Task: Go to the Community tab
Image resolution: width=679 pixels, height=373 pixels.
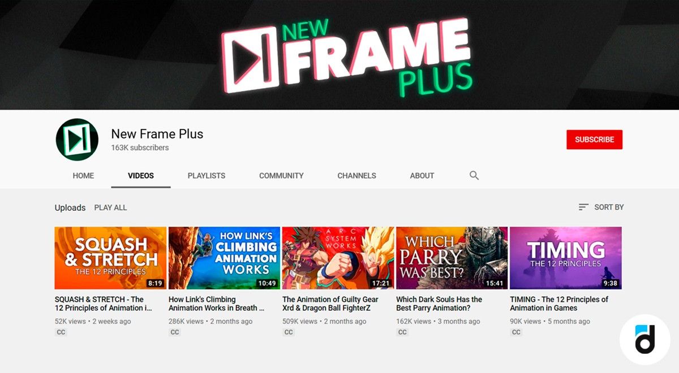Action: [x=281, y=176]
